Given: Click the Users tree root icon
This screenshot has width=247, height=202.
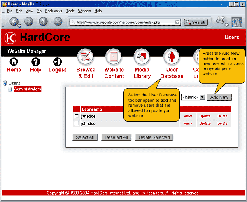Looking at the screenshot, I should pos(5,83).
